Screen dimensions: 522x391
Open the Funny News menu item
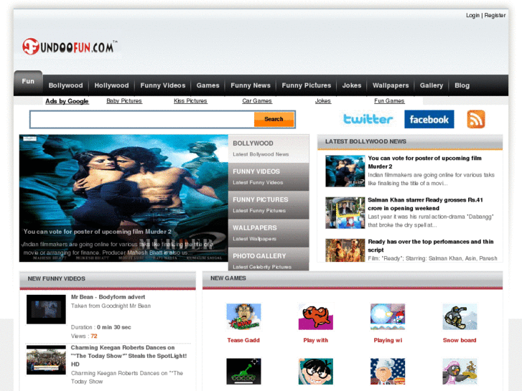pyautogui.click(x=251, y=85)
